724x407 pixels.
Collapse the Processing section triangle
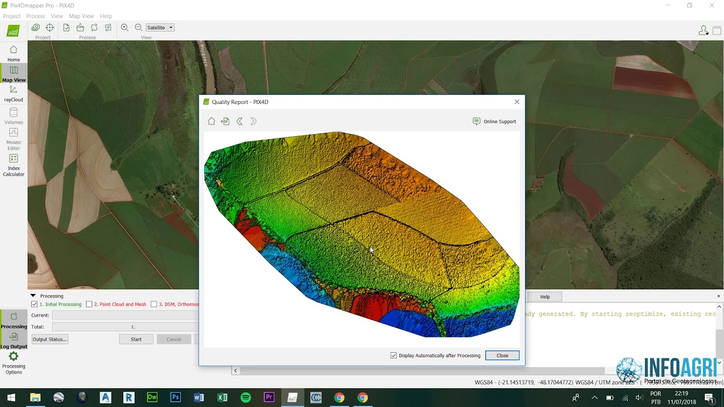point(33,296)
